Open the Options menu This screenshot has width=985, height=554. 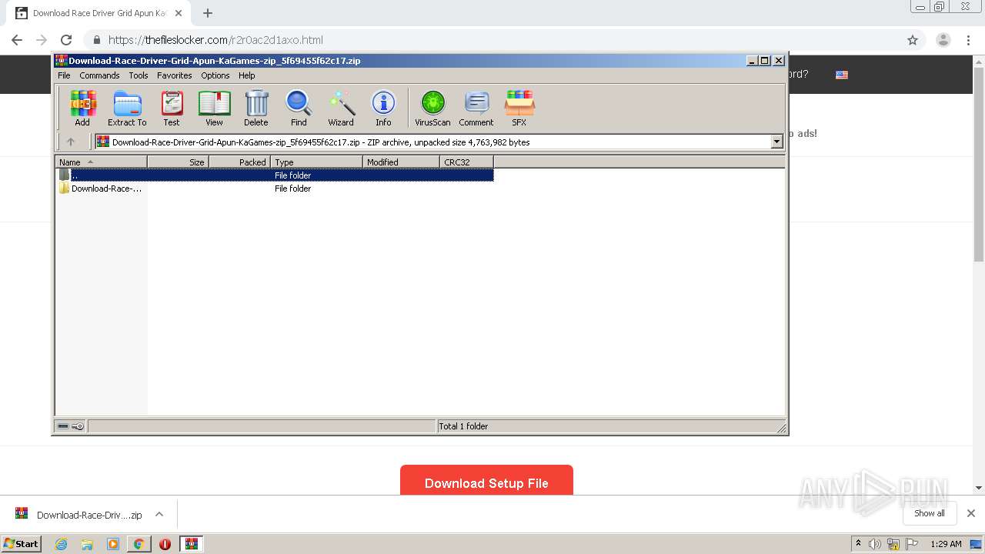(x=215, y=75)
